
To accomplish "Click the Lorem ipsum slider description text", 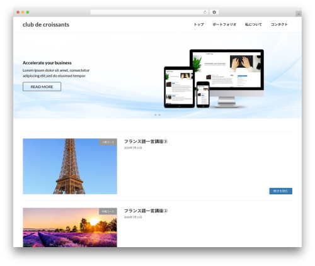I will pyautogui.click(x=56, y=73).
